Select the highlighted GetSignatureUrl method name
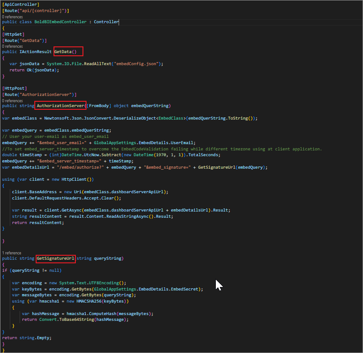The height and width of the screenshot is (353, 363). coord(55,258)
